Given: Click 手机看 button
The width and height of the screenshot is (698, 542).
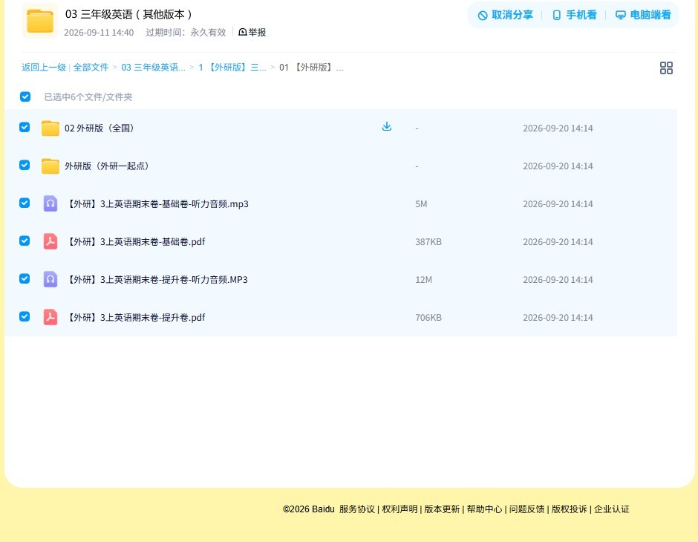Looking at the screenshot, I should (574, 15).
